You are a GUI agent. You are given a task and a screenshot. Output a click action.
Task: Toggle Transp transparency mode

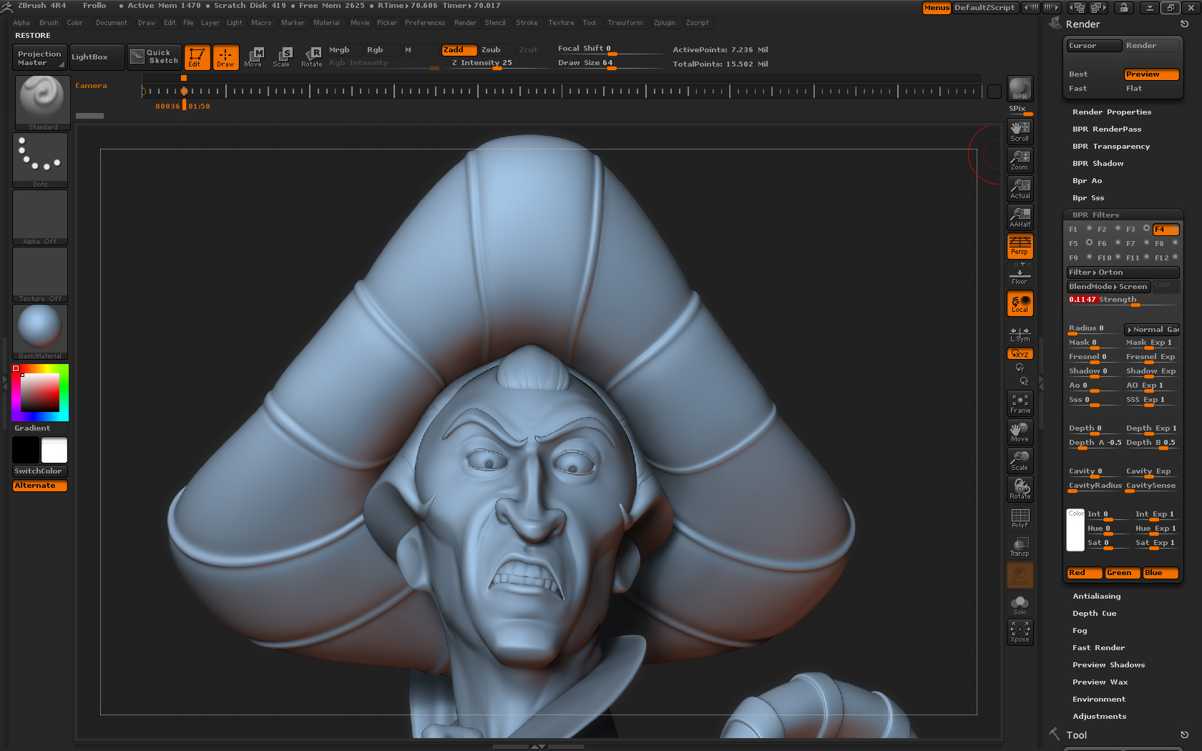pos(1020,546)
